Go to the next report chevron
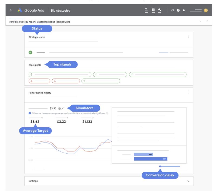This screenshot has height=191, width=216. pyautogui.click(x=207, y=21)
